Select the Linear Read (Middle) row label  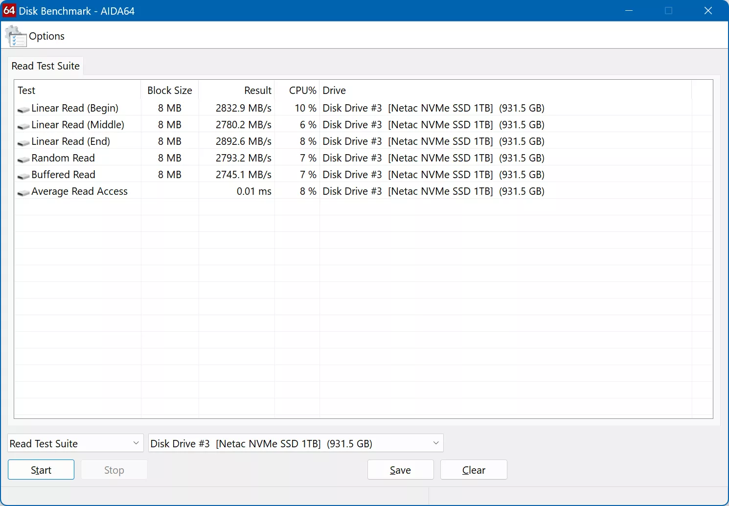78,125
